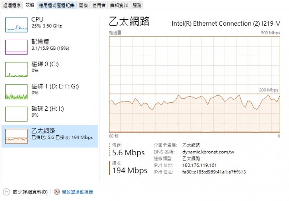This screenshot has width=289, height=201.
Task: Open the 服務 services tab
Action: pyautogui.click(x=137, y=5)
